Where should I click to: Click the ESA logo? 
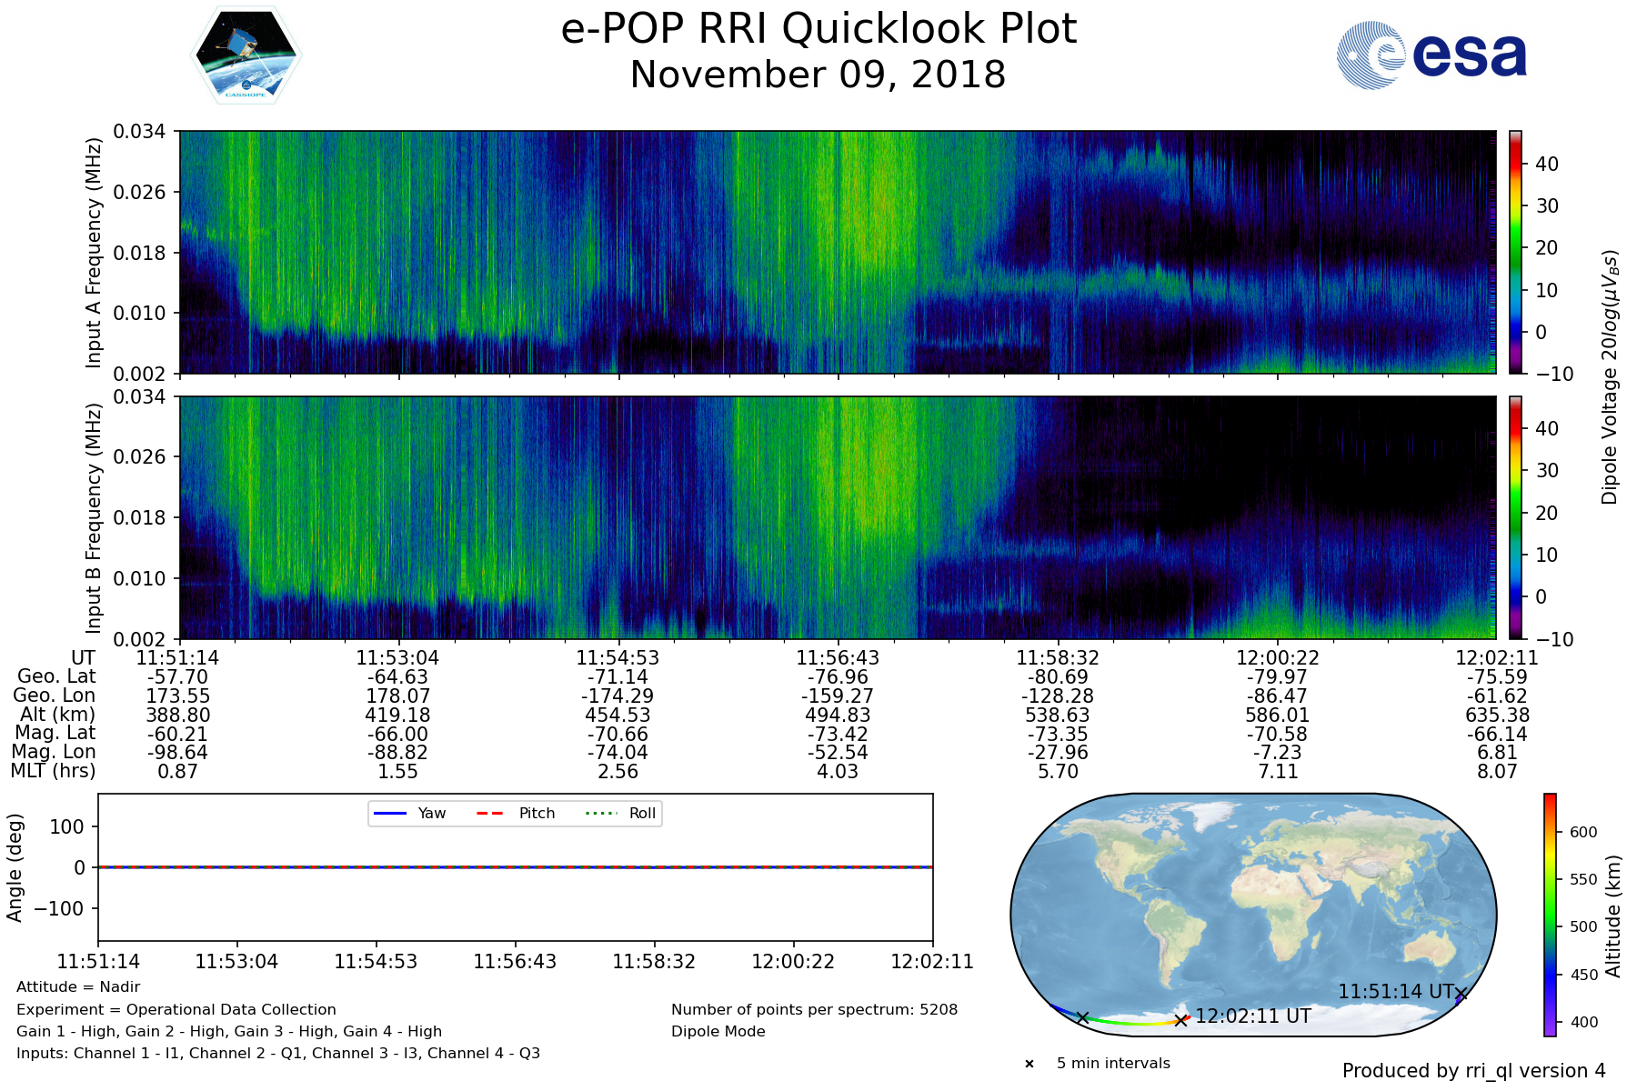(x=1431, y=55)
